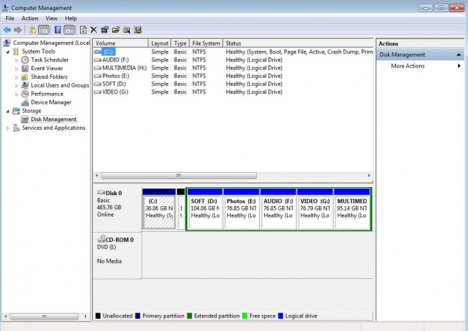Viewport: 468px width, 331px height.
Task: Click the Properties toolbar icon
Action: pyautogui.click(x=105, y=30)
